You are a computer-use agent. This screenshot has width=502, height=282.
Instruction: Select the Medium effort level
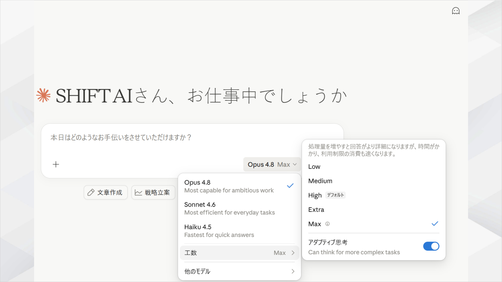click(373, 181)
